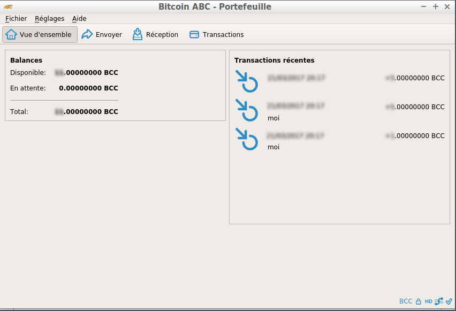The height and width of the screenshot is (311, 456).
Task: Click the wallet encryption lock icon
Action: click(419, 301)
